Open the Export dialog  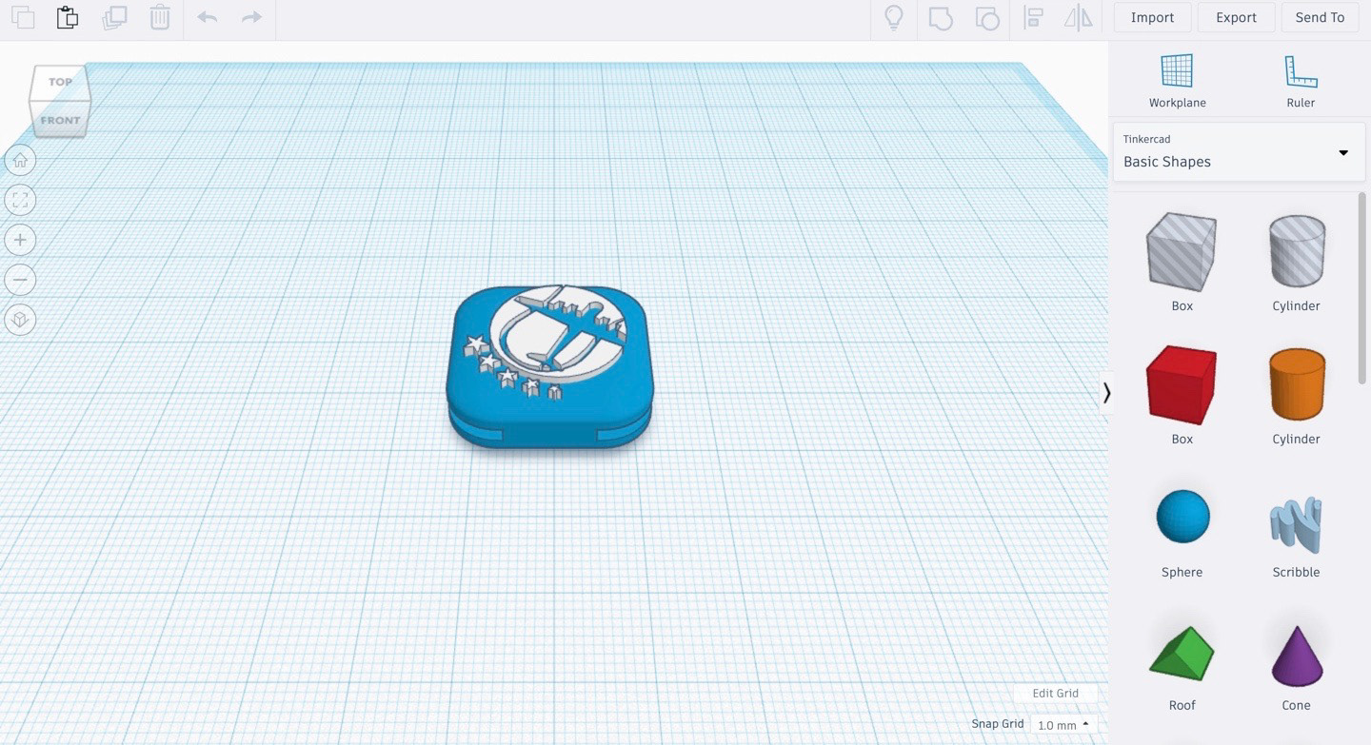1236,17
